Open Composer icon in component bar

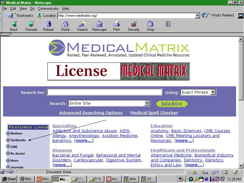click(x=235, y=172)
